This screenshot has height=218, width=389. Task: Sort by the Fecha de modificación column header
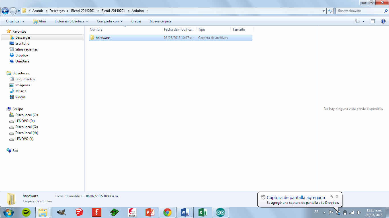click(x=179, y=30)
